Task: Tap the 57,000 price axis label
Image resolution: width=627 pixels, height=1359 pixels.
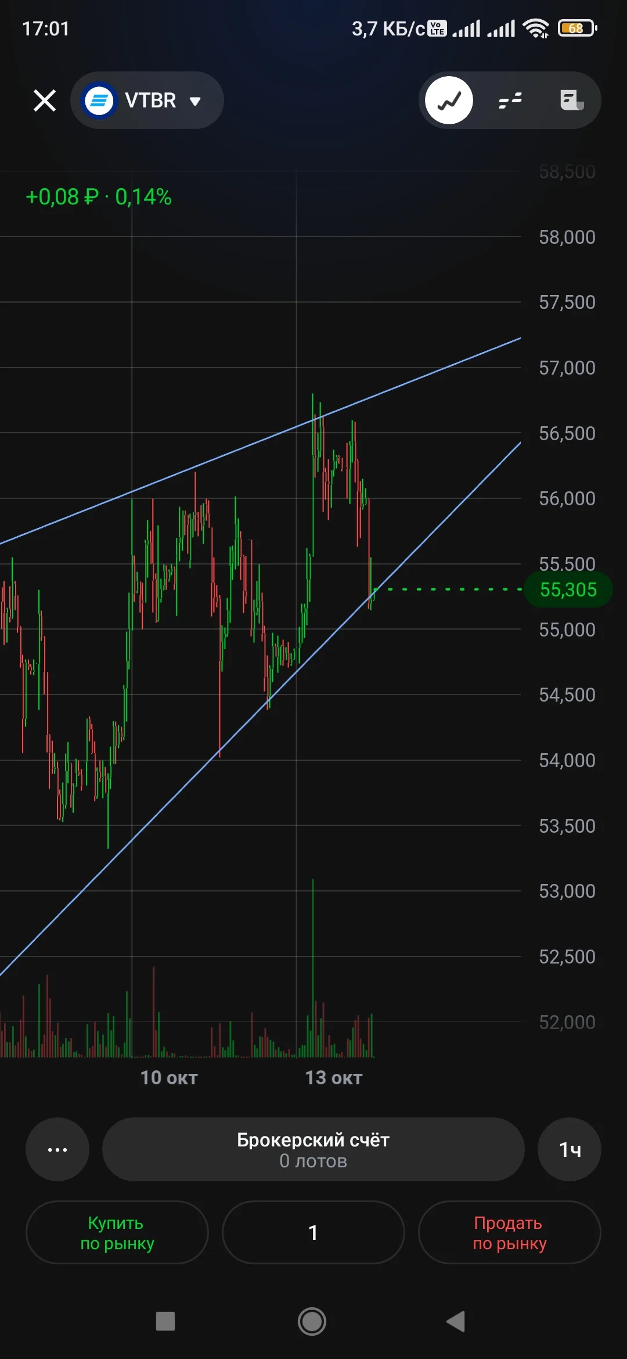Action: (567, 368)
